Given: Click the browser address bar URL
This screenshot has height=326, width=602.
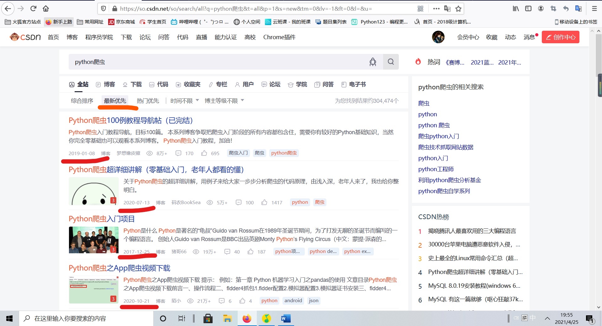Looking at the screenshot, I should [x=246, y=9].
